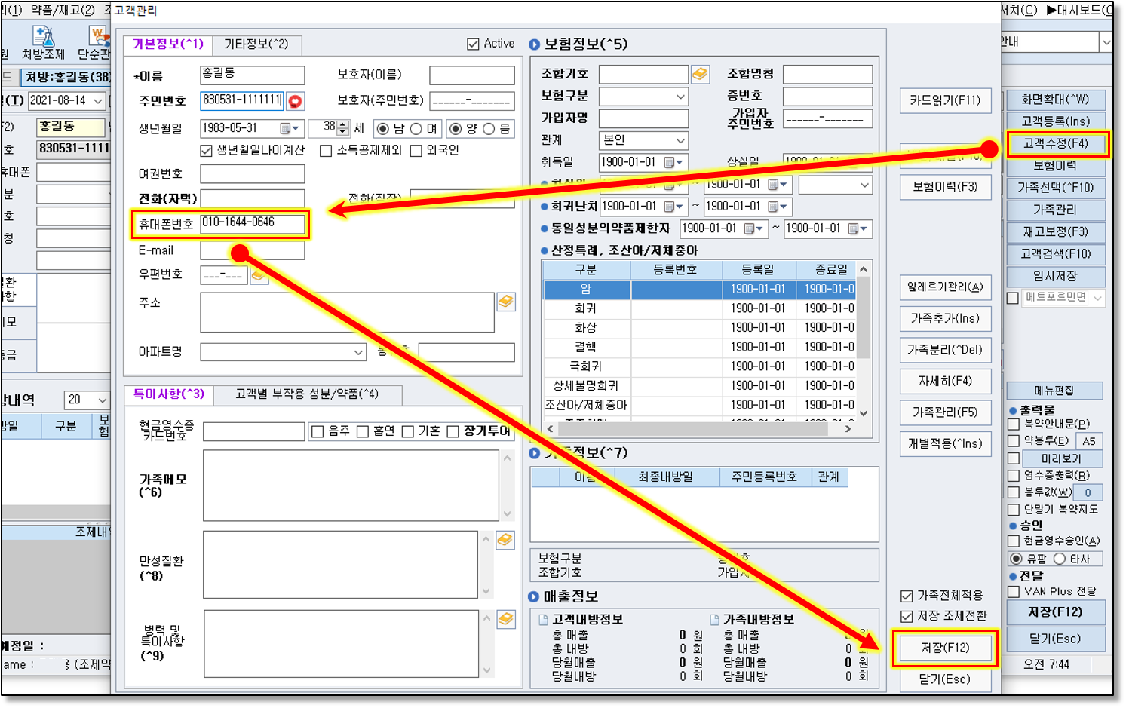Click the address lookup icon beside 주소
The width and height of the screenshot is (1126, 708).
(x=506, y=302)
